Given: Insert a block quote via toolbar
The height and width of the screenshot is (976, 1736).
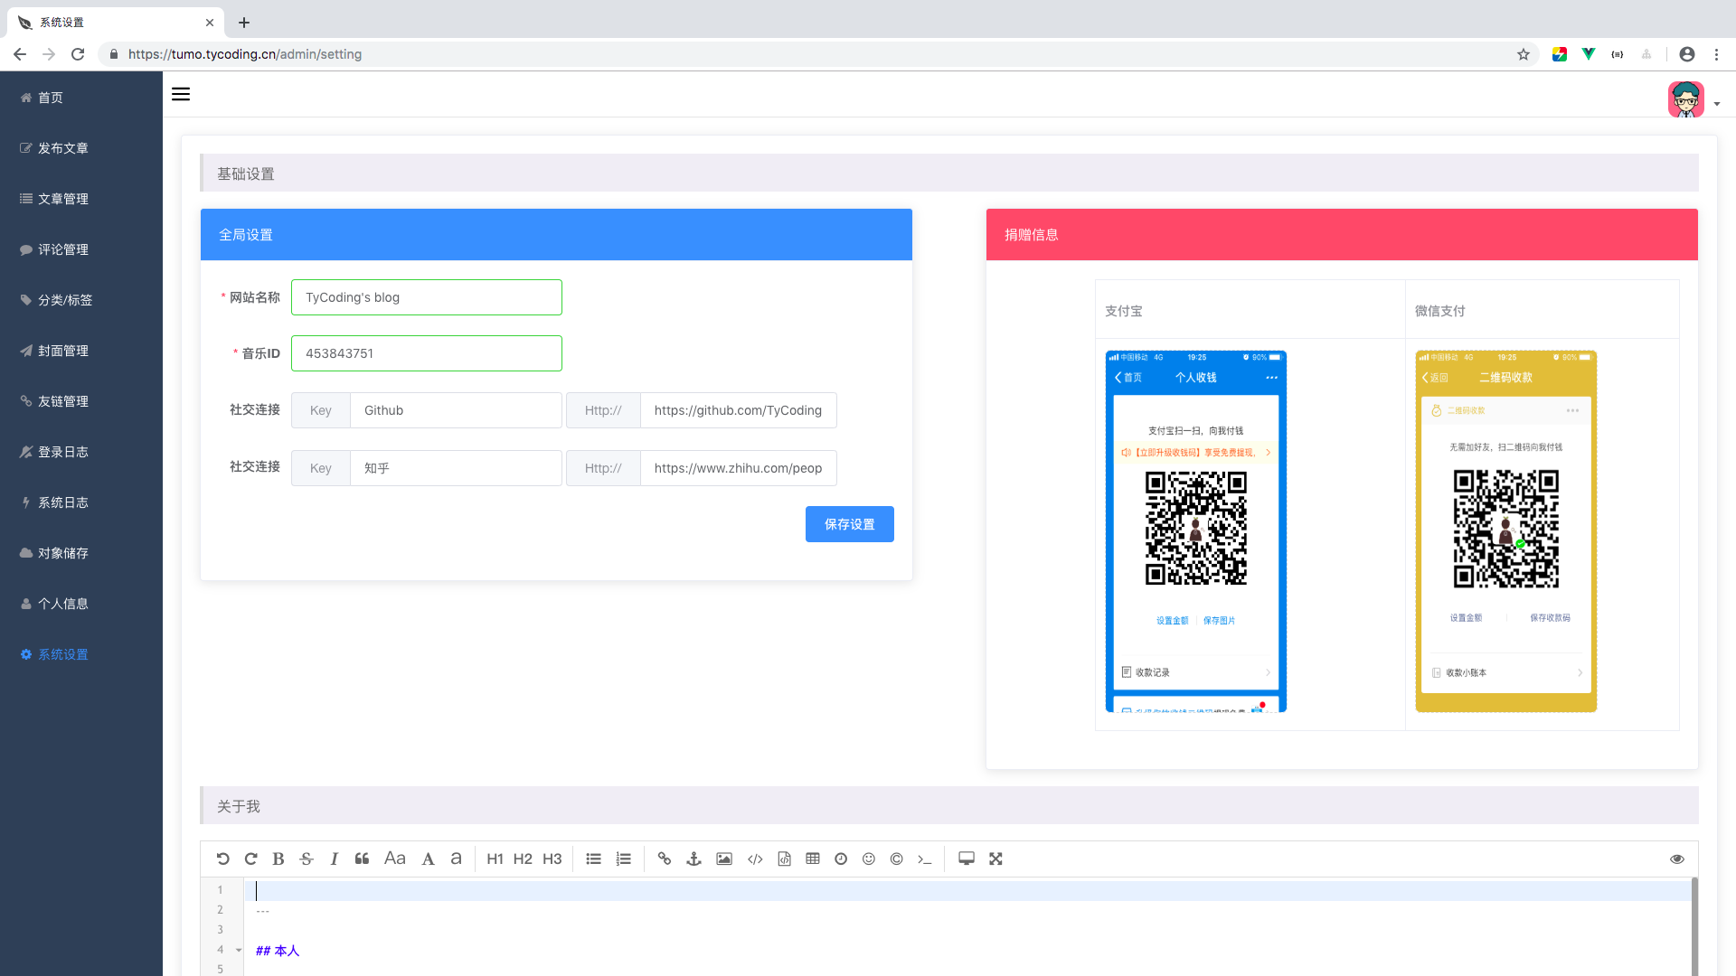Looking at the screenshot, I should [362, 859].
